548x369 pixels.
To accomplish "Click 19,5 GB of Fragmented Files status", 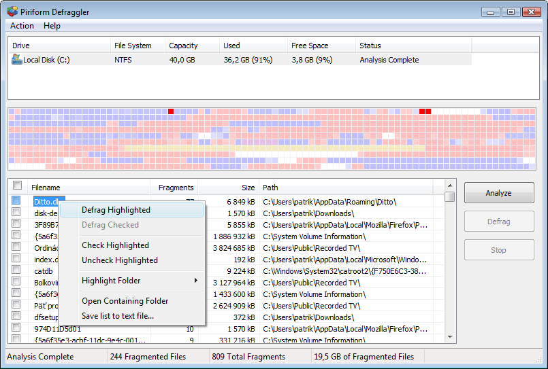I will click(x=364, y=357).
